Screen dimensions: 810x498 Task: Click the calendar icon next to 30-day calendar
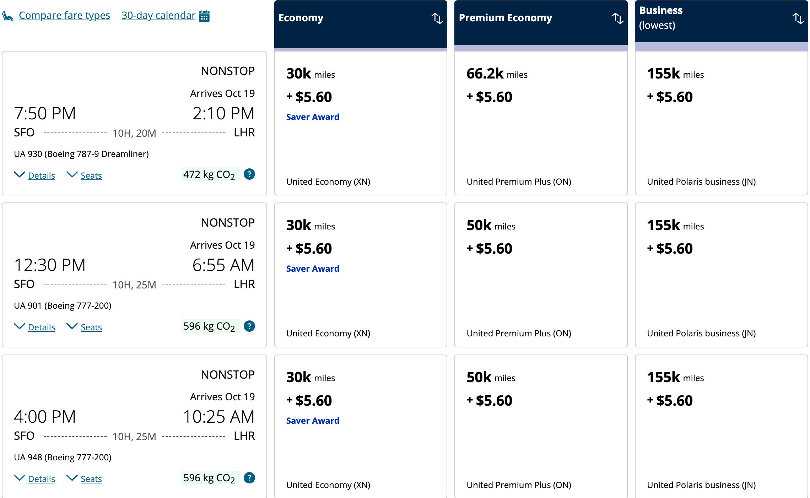pyautogui.click(x=204, y=16)
